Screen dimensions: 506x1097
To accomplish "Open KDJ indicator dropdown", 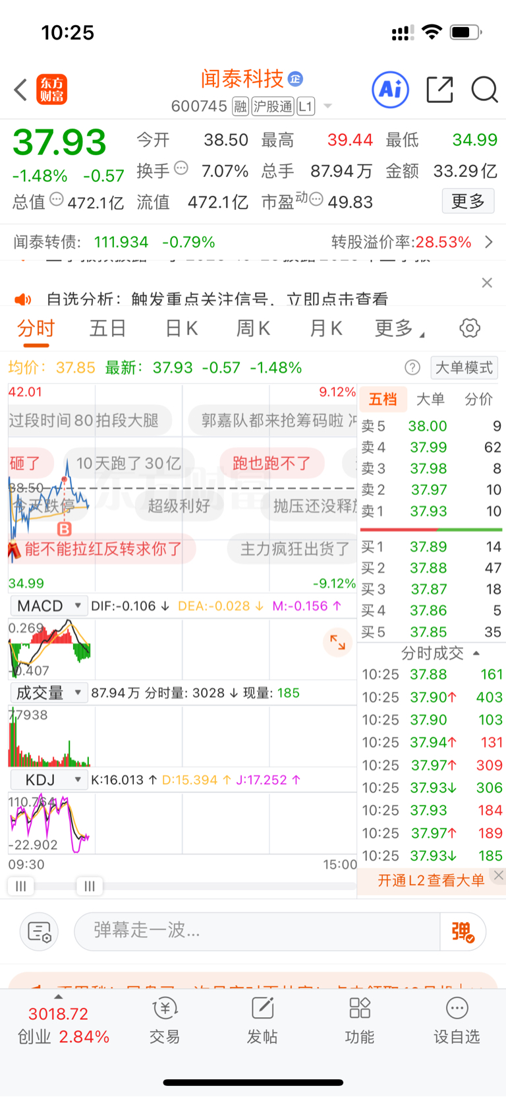I will tap(49, 780).
